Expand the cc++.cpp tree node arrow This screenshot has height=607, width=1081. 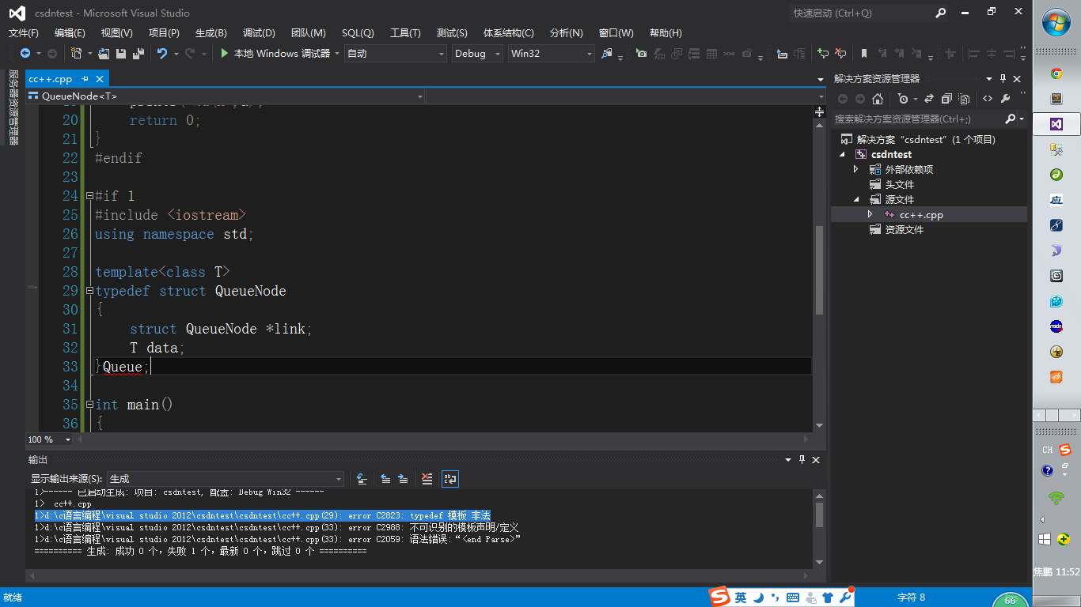click(870, 214)
